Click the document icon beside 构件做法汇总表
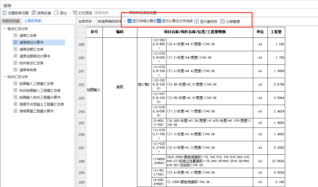The width and height of the screenshot is (318, 187). [15, 63]
